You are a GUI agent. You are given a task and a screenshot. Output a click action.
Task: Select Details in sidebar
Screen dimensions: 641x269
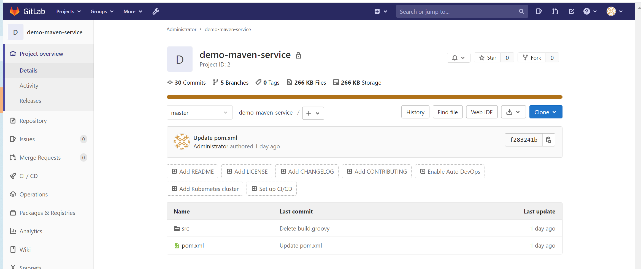pyautogui.click(x=49, y=70)
